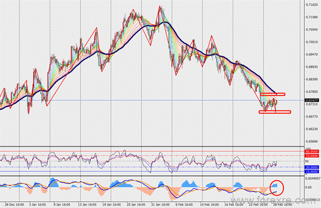Pick the 0.65690 price scale value

312,141
